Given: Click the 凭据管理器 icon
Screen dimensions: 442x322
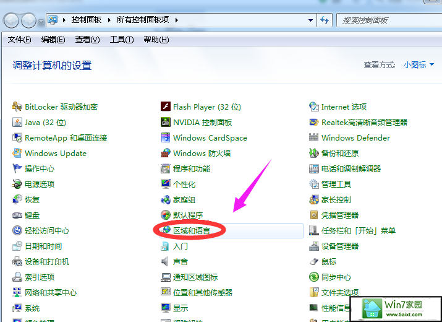Looking at the screenshot, I should pos(314,215).
